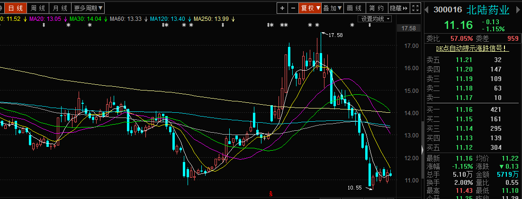Viewport: 522px width, 199px height.
Task: Zoom in the chart with plus button
Action: coord(282,8)
